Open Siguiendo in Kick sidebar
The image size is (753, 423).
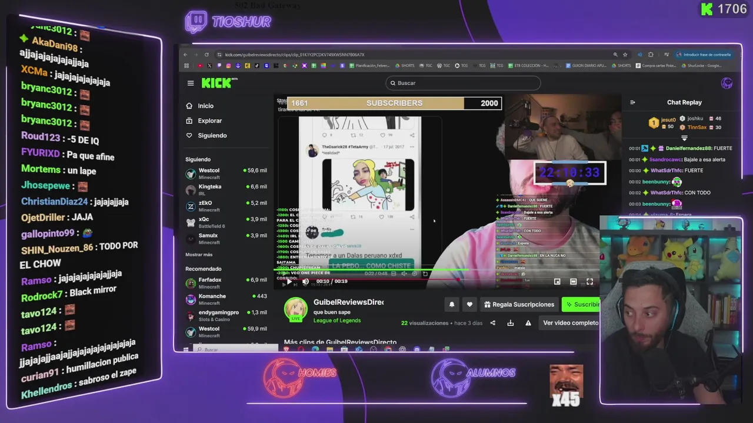click(x=206, y=135)
